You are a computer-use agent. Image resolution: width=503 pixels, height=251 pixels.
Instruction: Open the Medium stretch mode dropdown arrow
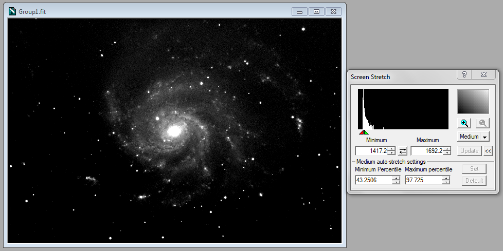coord(484,137)
